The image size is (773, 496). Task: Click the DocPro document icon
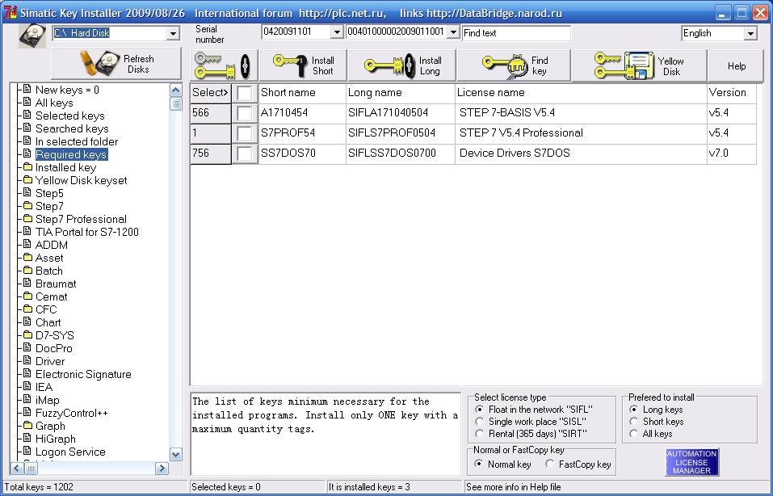click(x=27, y=347)
